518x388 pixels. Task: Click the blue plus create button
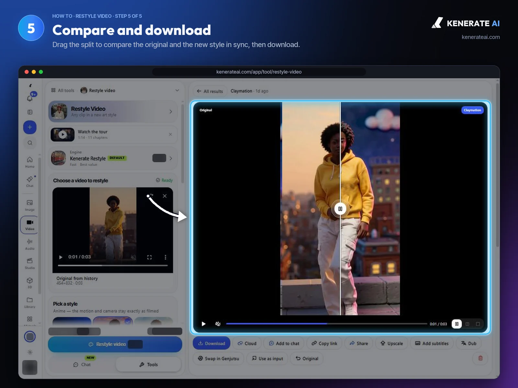[x=30, y=127]
